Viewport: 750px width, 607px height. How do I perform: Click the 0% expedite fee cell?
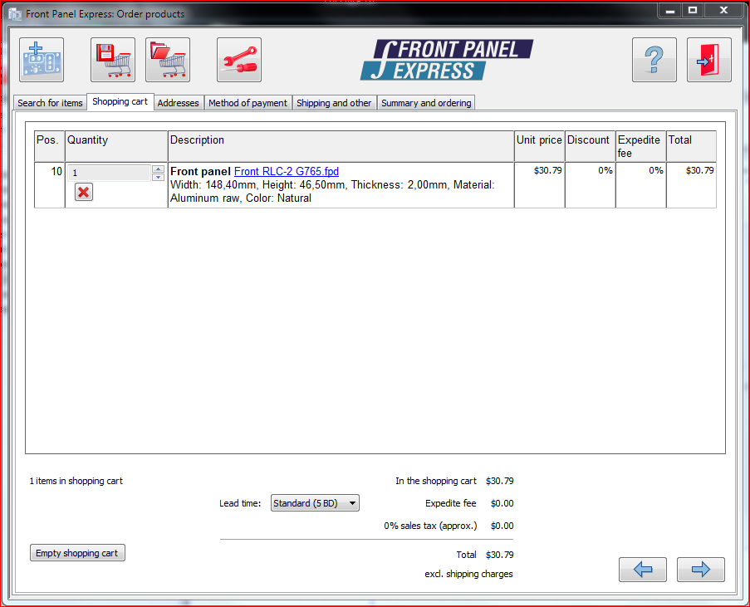(641, 185)
